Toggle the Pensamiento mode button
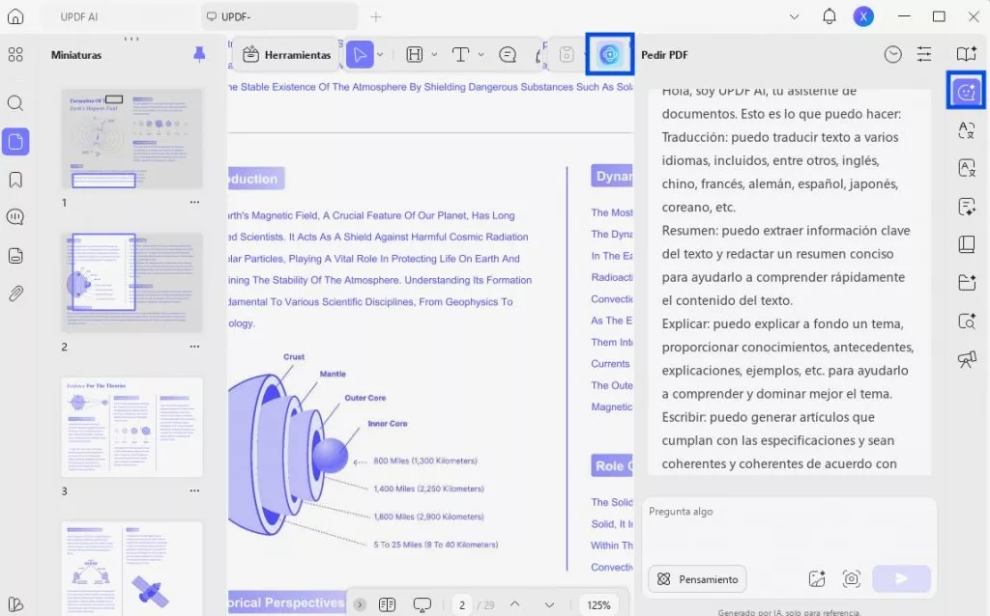 tap(697, 578)
